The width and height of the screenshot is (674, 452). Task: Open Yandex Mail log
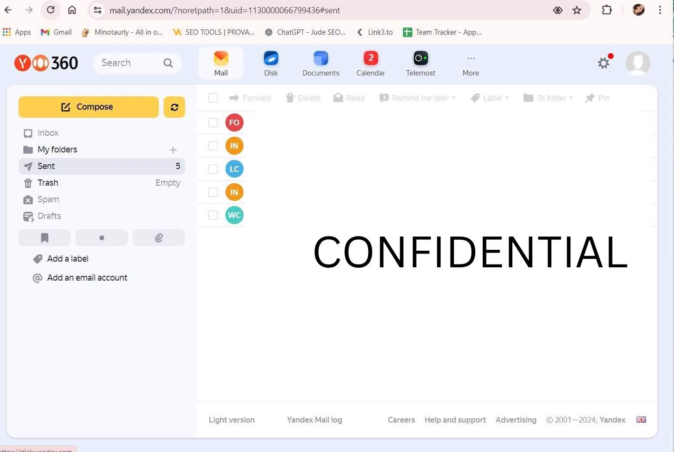click(314, 420)
